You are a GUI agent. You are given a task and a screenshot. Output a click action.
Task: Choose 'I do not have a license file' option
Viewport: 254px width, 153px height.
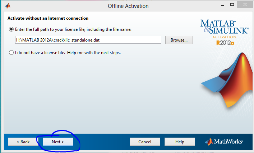[11, 53]
